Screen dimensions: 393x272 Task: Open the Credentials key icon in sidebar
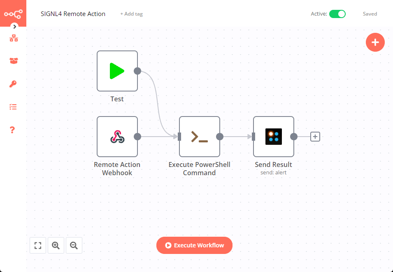(13, 84)
